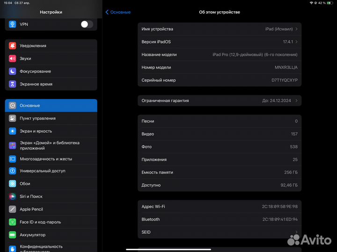Open the Фокусирование moon icon
Screen dimensions: 337x252
click(x=13, y=71)
